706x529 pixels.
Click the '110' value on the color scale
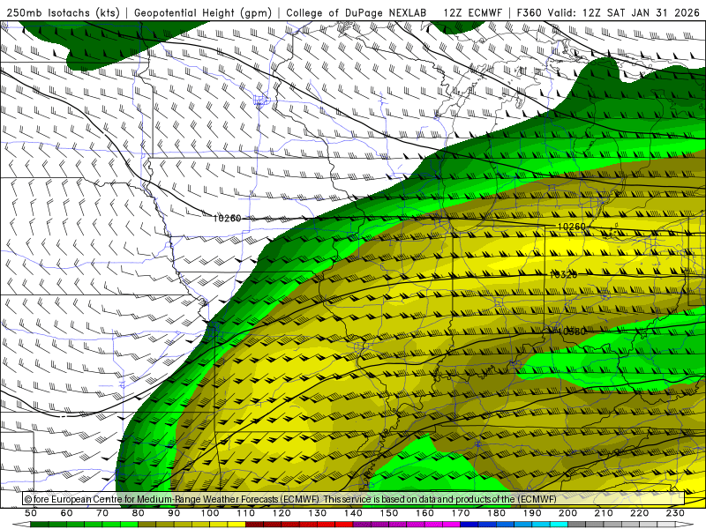coord(246,513)
